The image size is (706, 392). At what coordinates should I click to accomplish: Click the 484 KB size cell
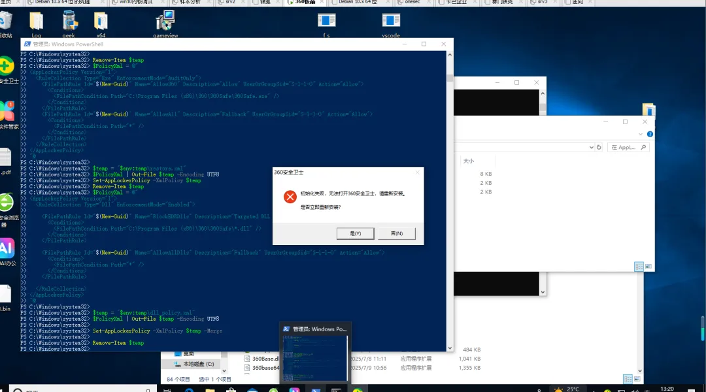tap(472, 350)
